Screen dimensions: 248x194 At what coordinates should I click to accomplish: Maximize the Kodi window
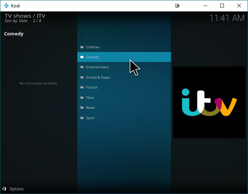click(x=222, y=6)
